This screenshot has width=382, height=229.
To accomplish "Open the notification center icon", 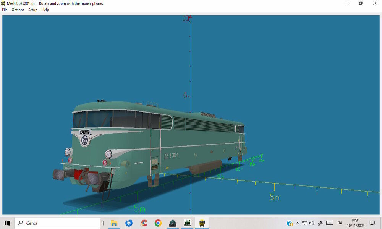I will click(372, 223).
